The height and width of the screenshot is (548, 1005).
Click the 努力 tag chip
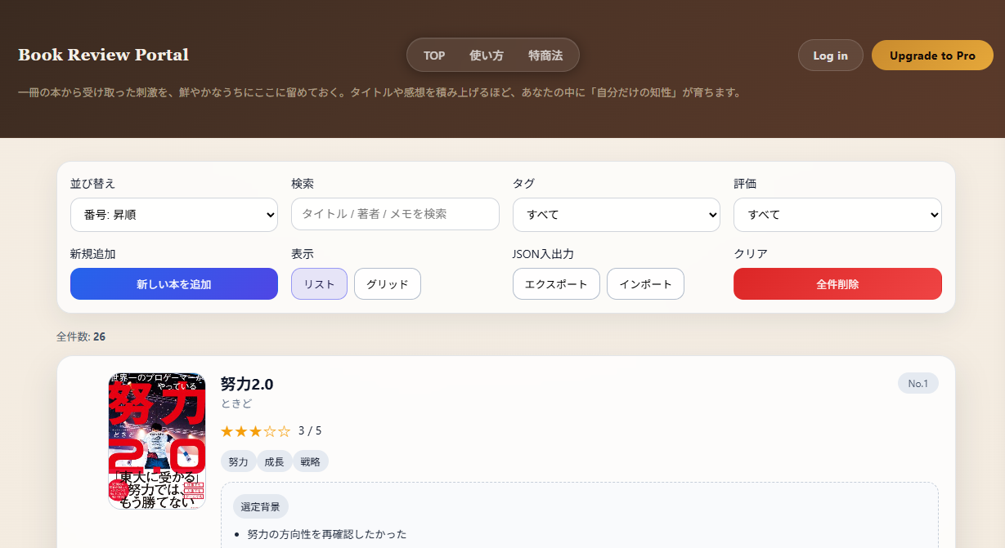click(x=239, y=461)
